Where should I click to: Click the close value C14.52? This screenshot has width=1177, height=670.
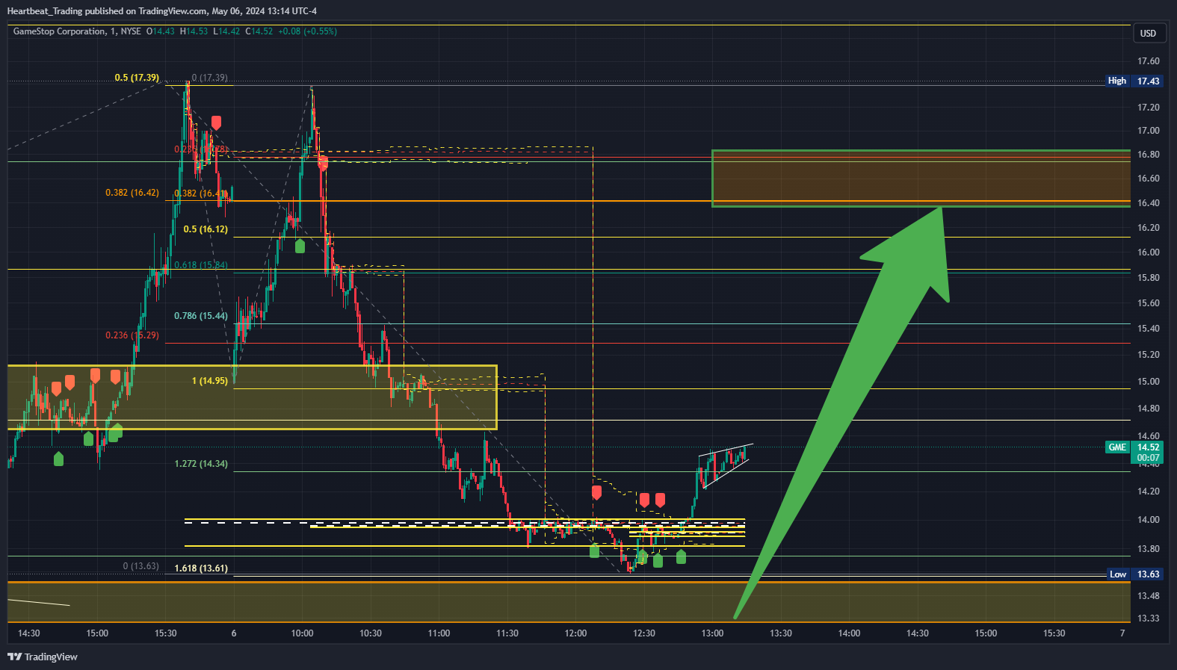pos(259,31)
